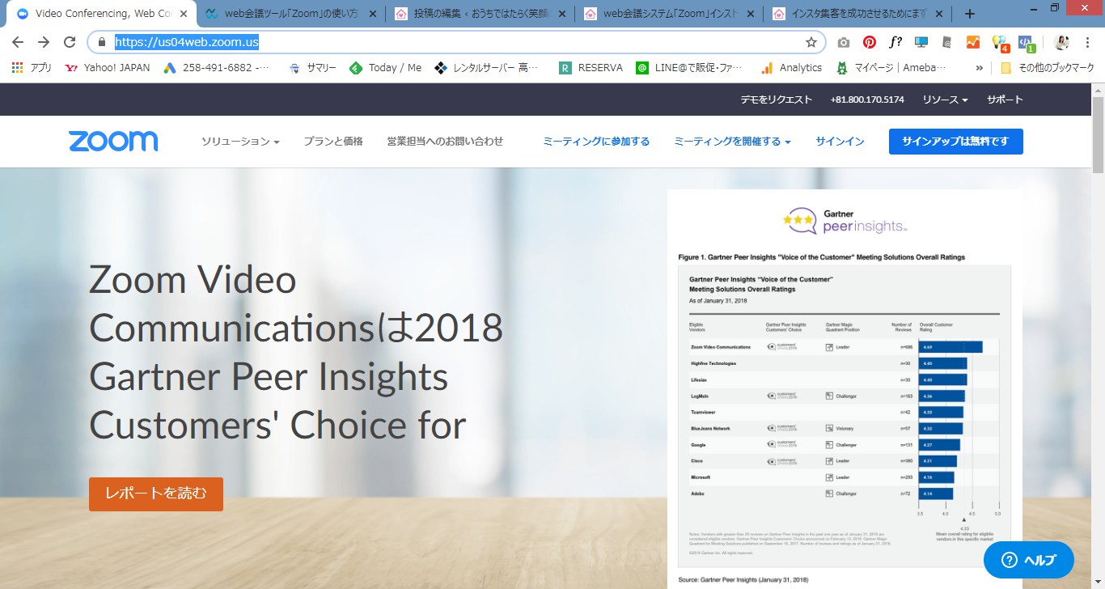Click the scrollbar down arrow
1105x589 pixels.
[x=1098, y=582]
